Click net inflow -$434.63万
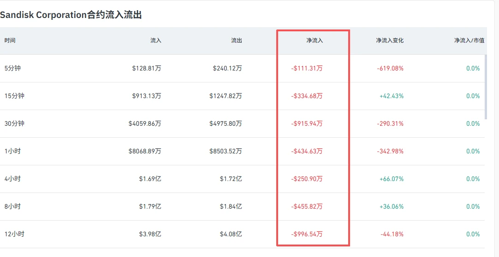The image size is (499, 257). [x=307, y=151]
